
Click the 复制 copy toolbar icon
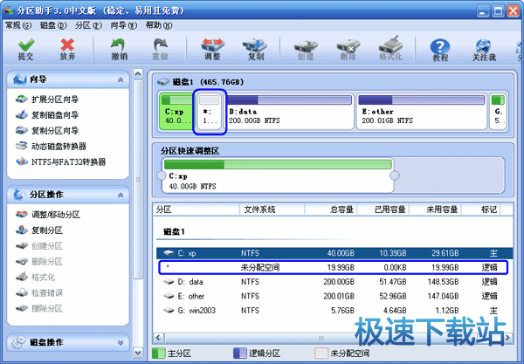[x=255, y=45]
